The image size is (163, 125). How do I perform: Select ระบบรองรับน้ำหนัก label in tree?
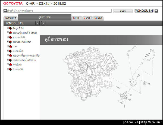tap(22, 42)
